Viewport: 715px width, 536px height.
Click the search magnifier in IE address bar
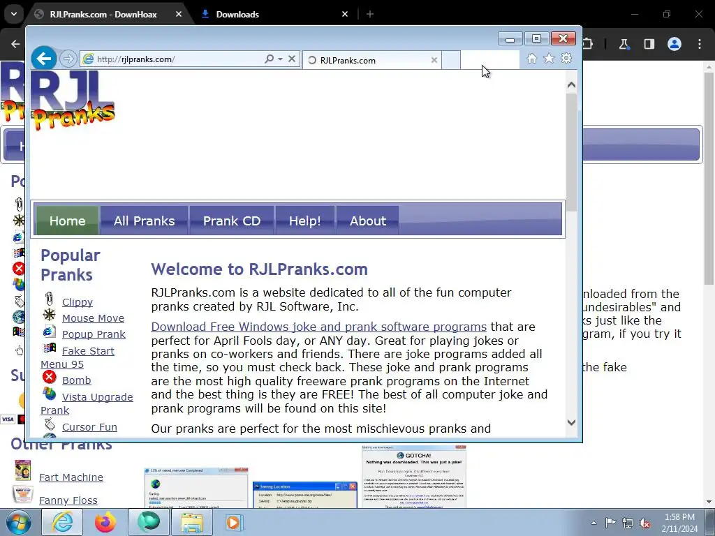click(x=269, y=59)
